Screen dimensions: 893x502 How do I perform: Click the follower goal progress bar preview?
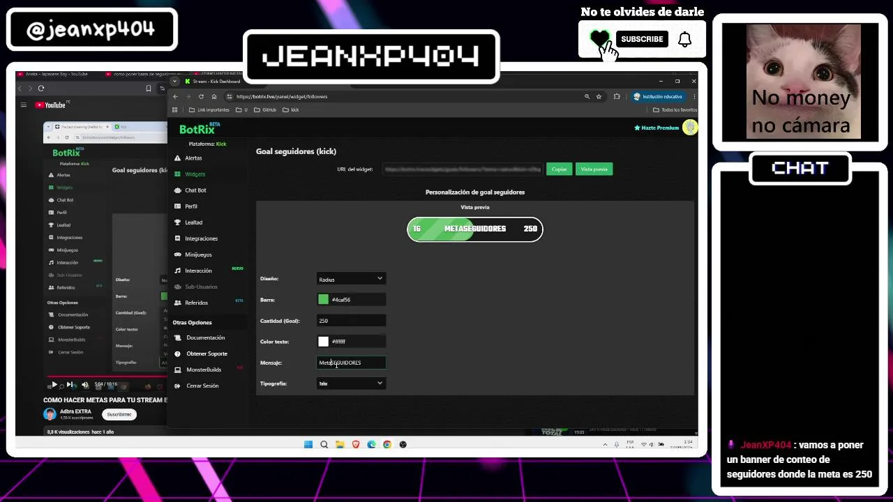(x=475, y=229)
